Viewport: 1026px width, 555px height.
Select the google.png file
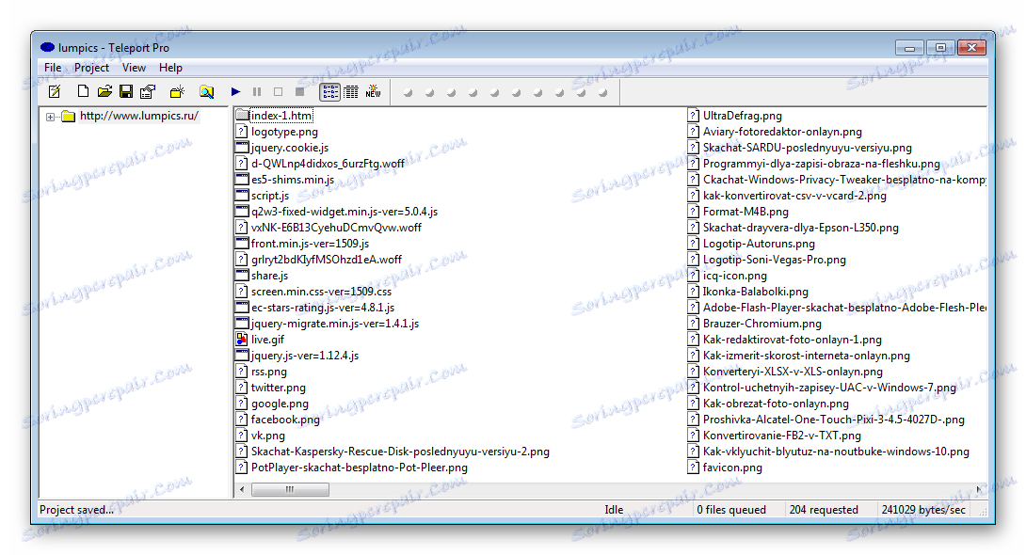click(x=280, y=404)
